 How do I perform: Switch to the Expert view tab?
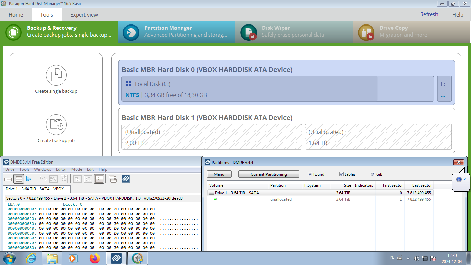coord(84,14)
